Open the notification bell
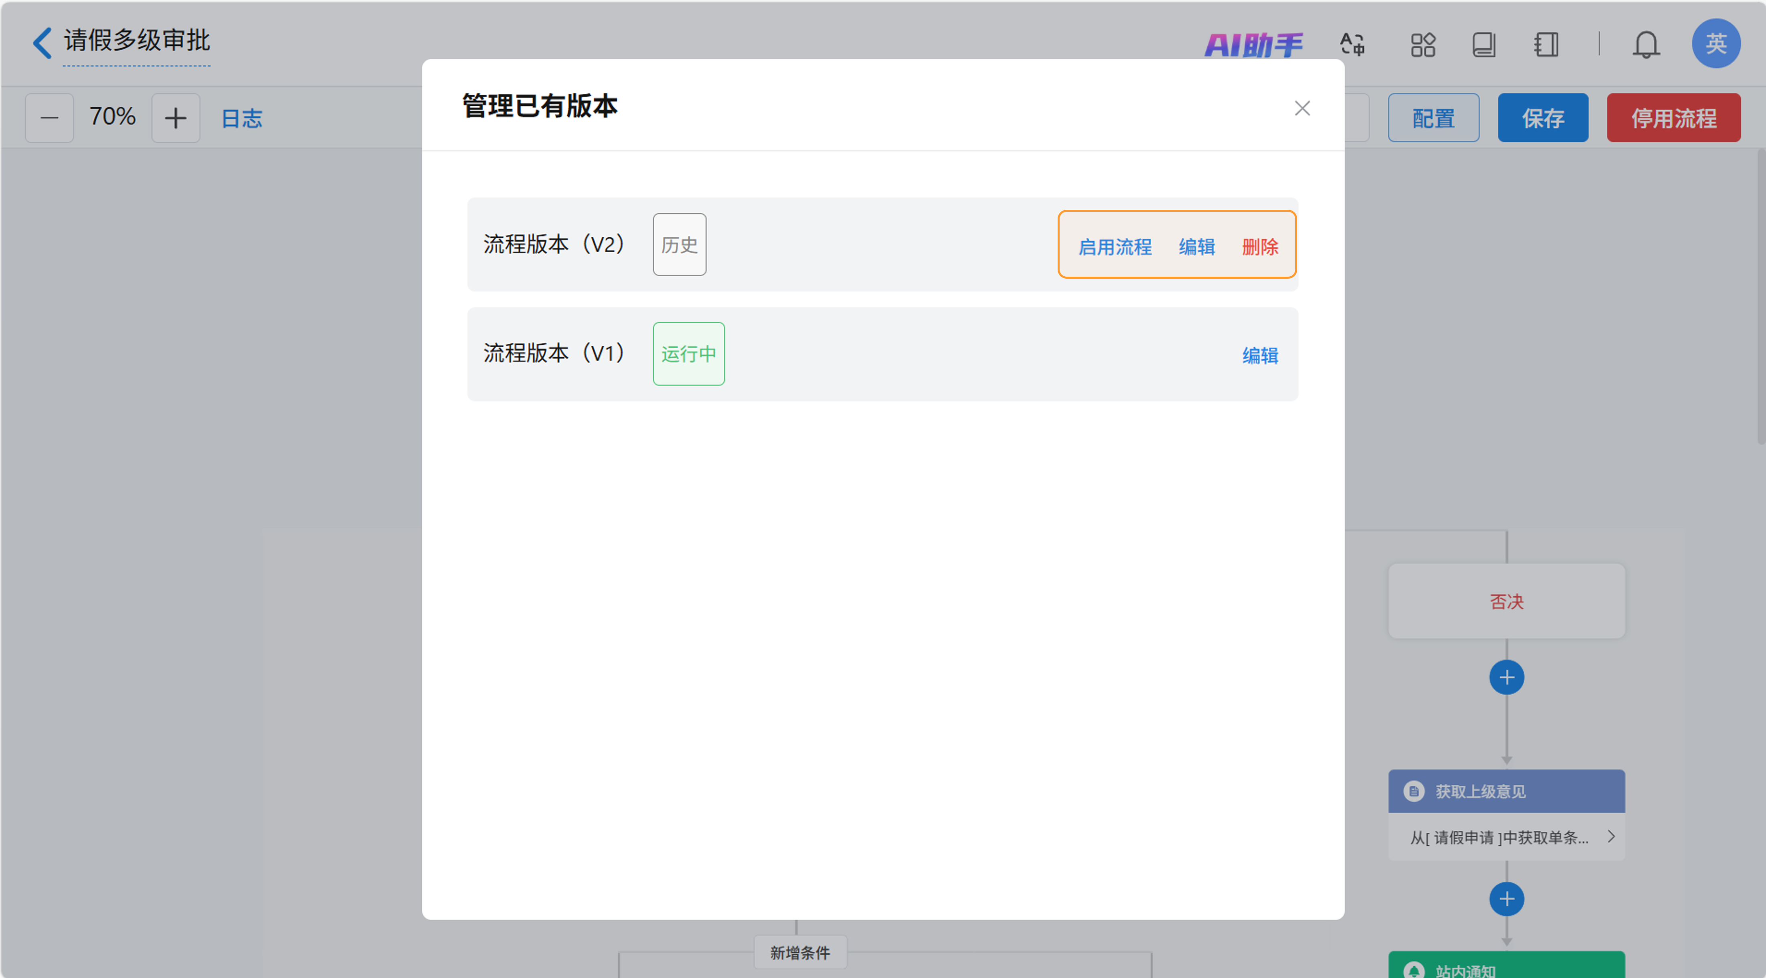 [x=1645, y=45]
